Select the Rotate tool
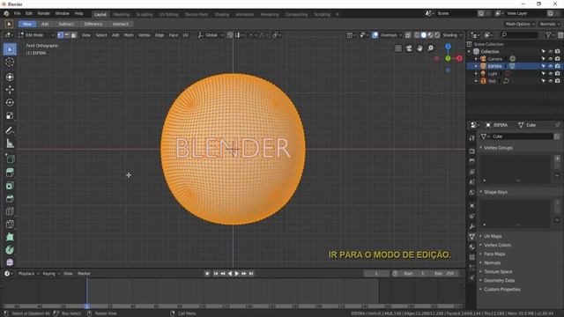The height and width of the screenshot is (317, 564). click(10, 102)
